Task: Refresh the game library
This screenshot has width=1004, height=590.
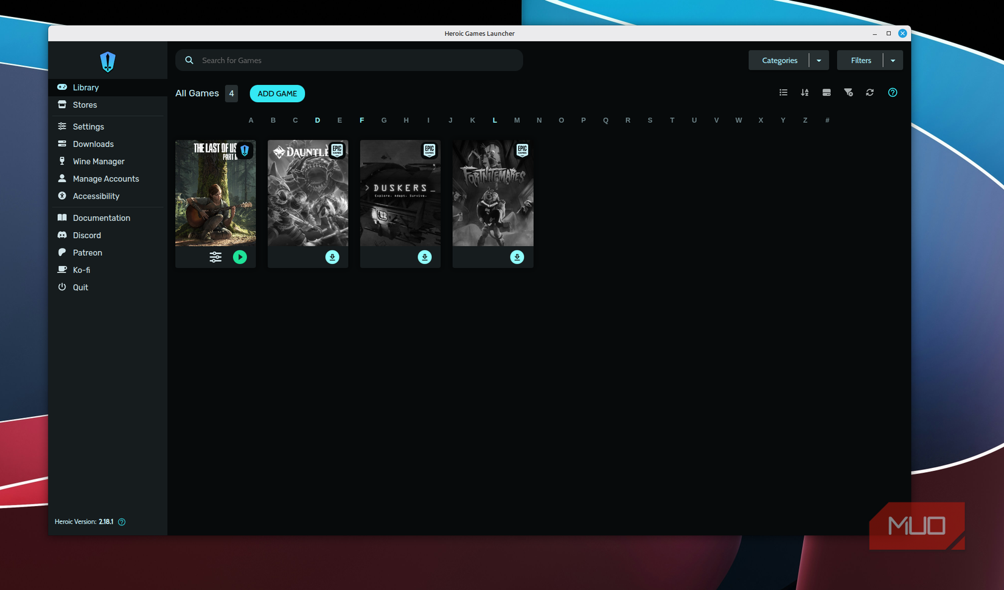Action: pos(870,92)
